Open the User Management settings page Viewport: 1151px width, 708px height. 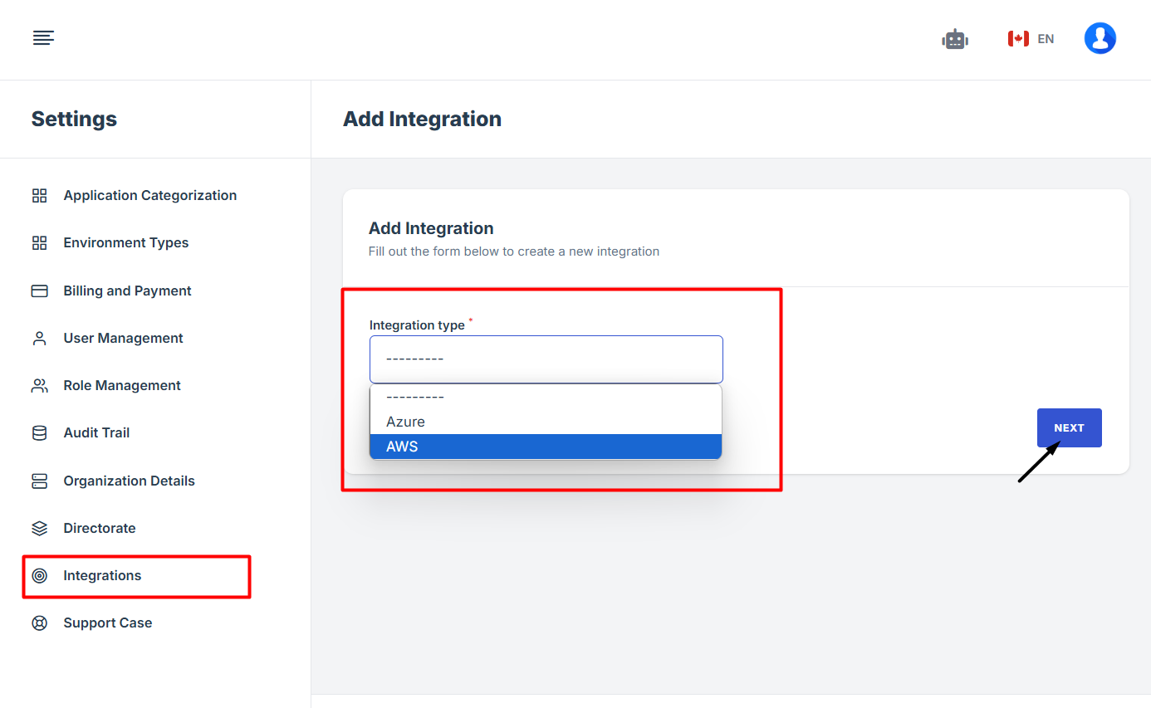123,339
